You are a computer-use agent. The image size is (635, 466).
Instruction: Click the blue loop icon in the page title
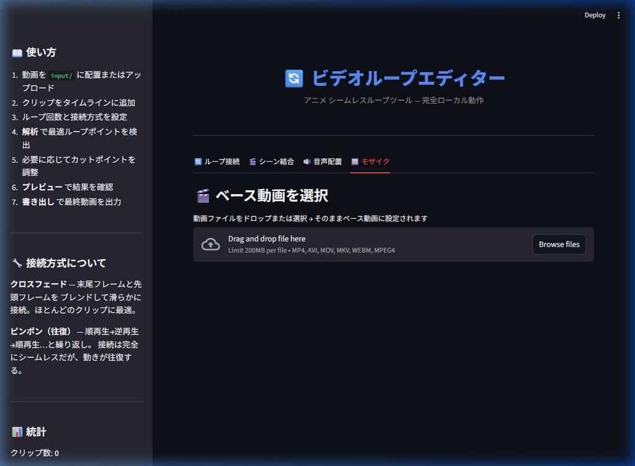coord(294,79)
